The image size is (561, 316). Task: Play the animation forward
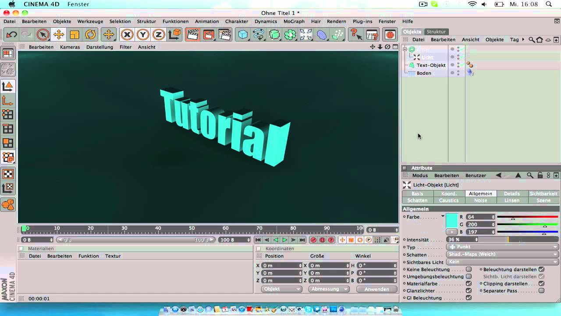[x=285, y=240]
